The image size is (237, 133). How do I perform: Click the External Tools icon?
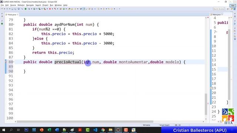click(x=44, y=9)
